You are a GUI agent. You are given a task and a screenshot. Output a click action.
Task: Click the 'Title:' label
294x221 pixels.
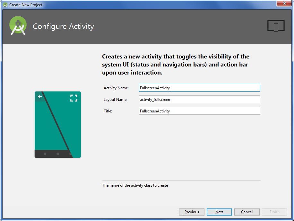[x=108, y=111]
